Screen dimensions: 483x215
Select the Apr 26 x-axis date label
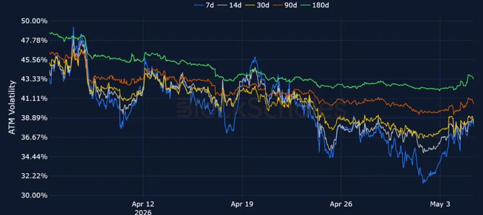tap(341, 204)
